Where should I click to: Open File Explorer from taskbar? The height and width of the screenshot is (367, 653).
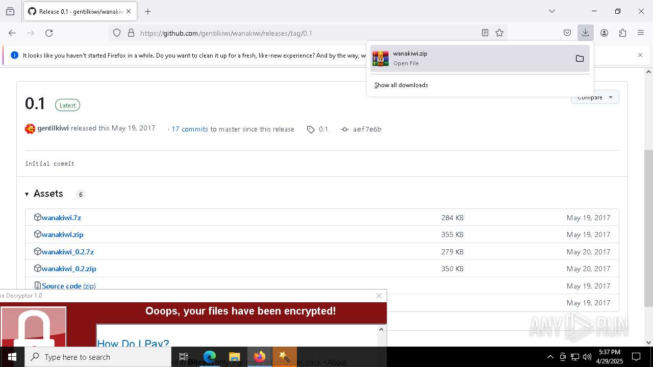pyautogui.click(x=234, y=357)
